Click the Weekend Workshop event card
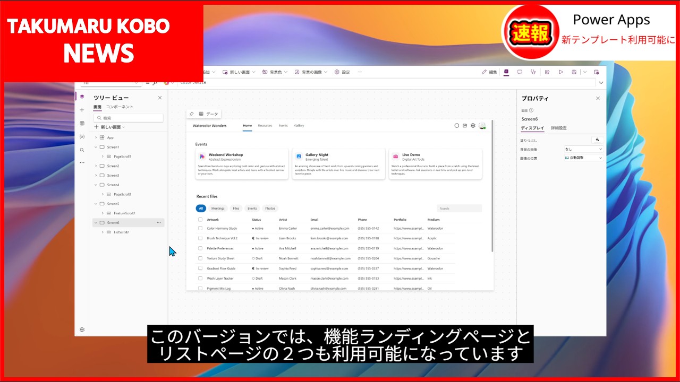 (x=242, y=164)
